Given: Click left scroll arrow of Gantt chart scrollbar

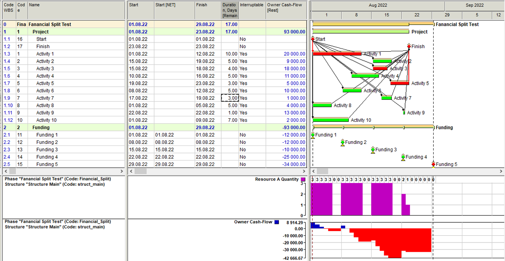Looking at the screenshot, I should [314, 171].
